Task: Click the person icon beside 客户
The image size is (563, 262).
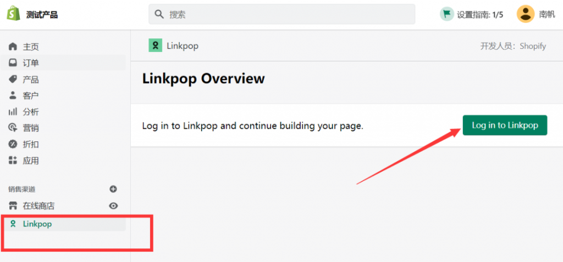Action: [x=13, y=95]
